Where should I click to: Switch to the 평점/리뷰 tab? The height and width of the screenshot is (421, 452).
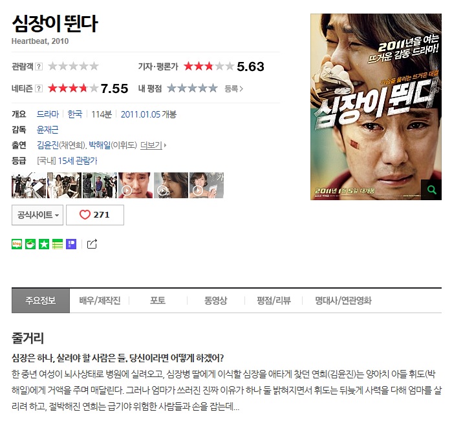(x=274, y=301)
